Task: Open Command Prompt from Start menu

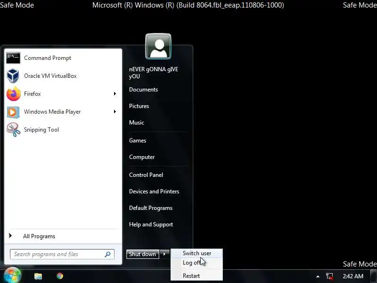Action: [63, 58]
